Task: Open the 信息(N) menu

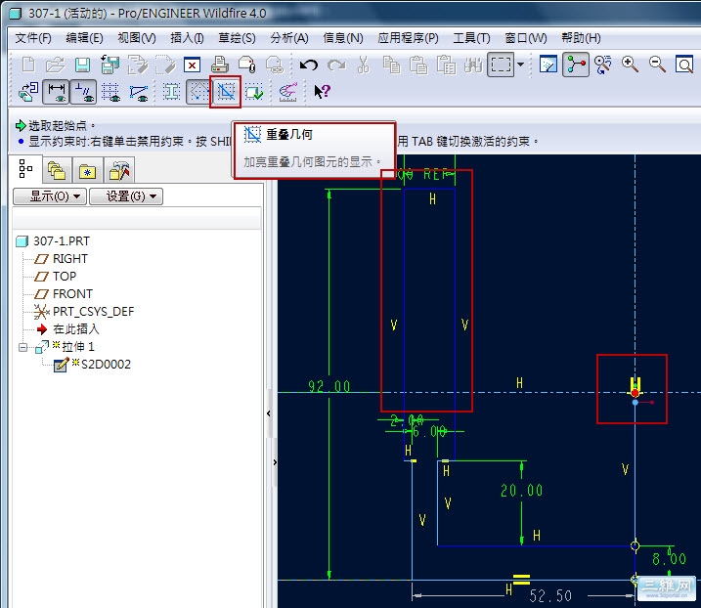Action: coord(343,38)
